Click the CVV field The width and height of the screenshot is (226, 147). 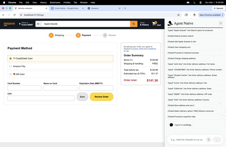(x=41, y=98)
